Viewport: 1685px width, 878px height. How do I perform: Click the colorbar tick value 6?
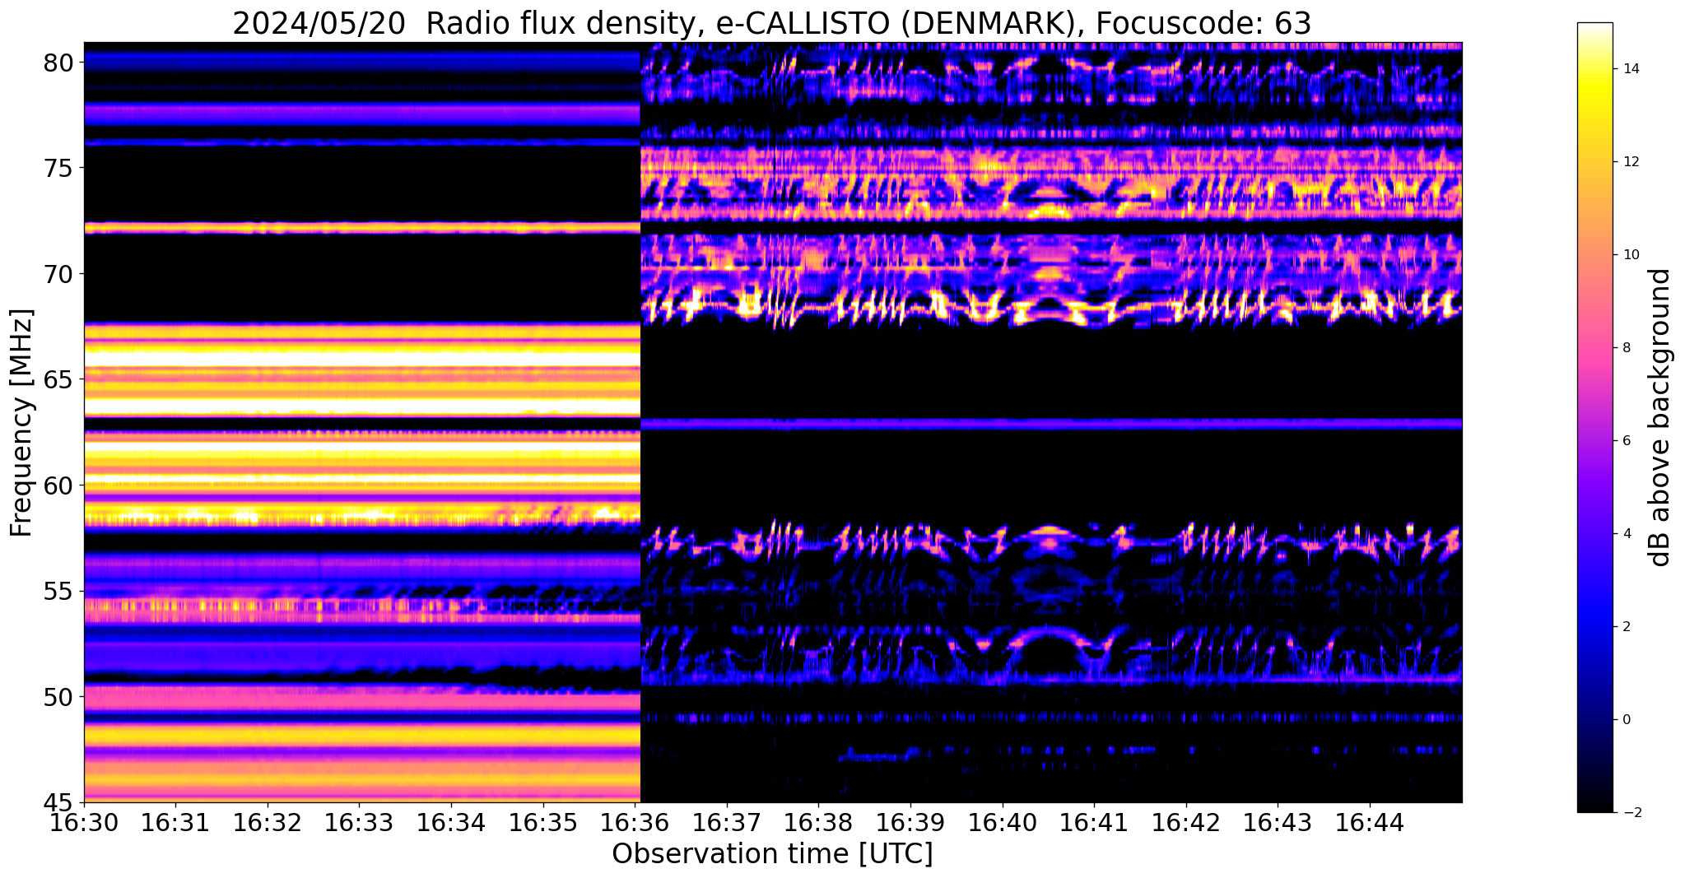(x=1626, y=441)
